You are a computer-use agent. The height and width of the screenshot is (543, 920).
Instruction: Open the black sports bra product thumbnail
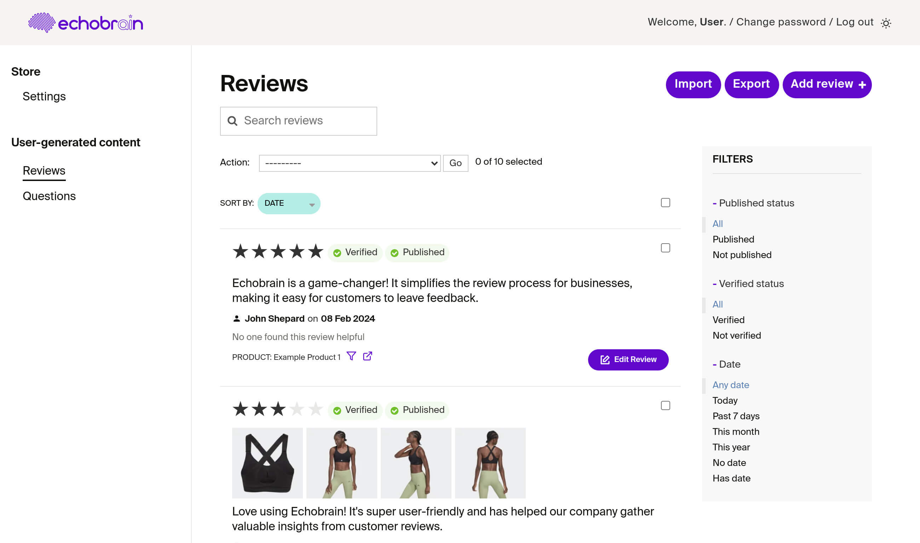coord(268,463)
